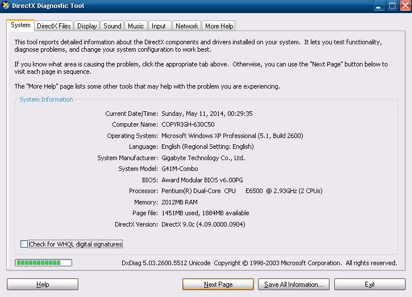
Task: Click the DirectX Diagnostic Tool title icon
Action: pos(6,5)
